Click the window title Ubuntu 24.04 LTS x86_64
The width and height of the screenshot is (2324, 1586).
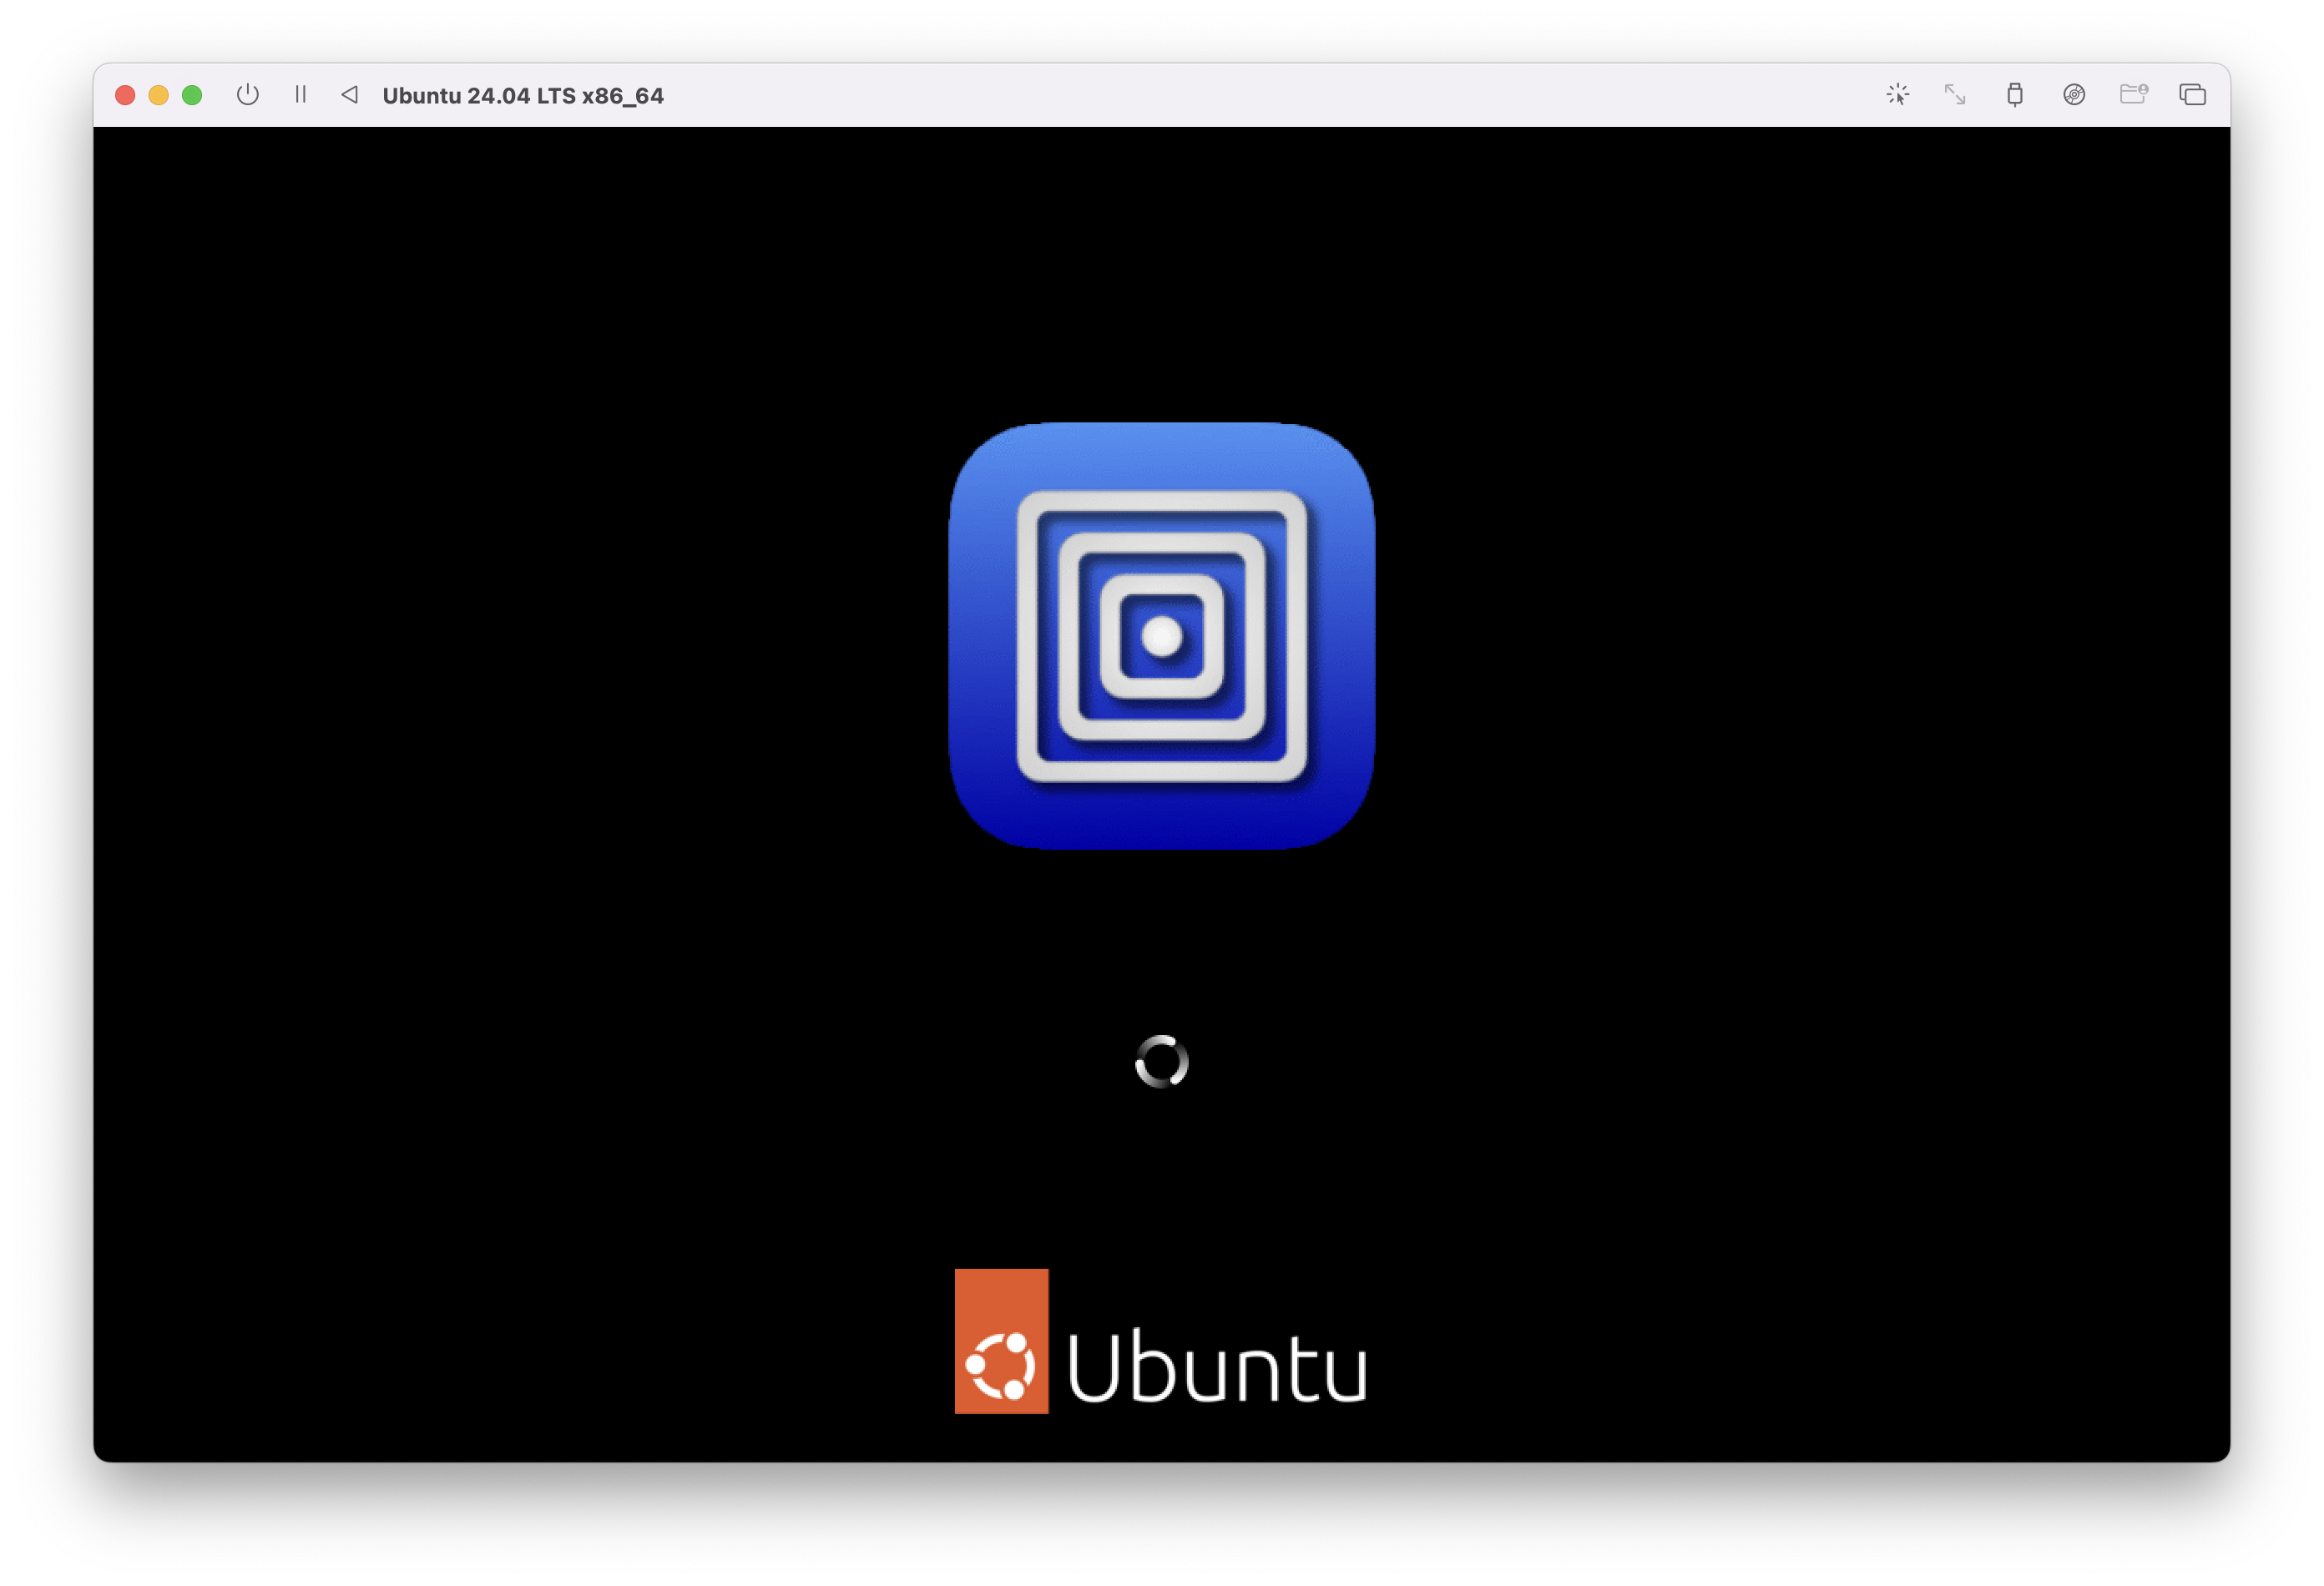[523, 96]
